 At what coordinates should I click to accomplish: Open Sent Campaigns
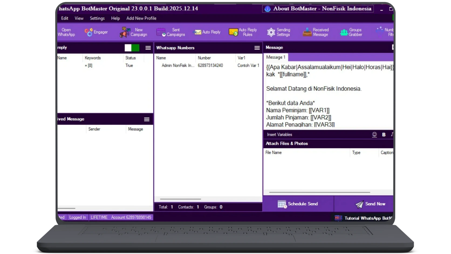pos(171,32)
